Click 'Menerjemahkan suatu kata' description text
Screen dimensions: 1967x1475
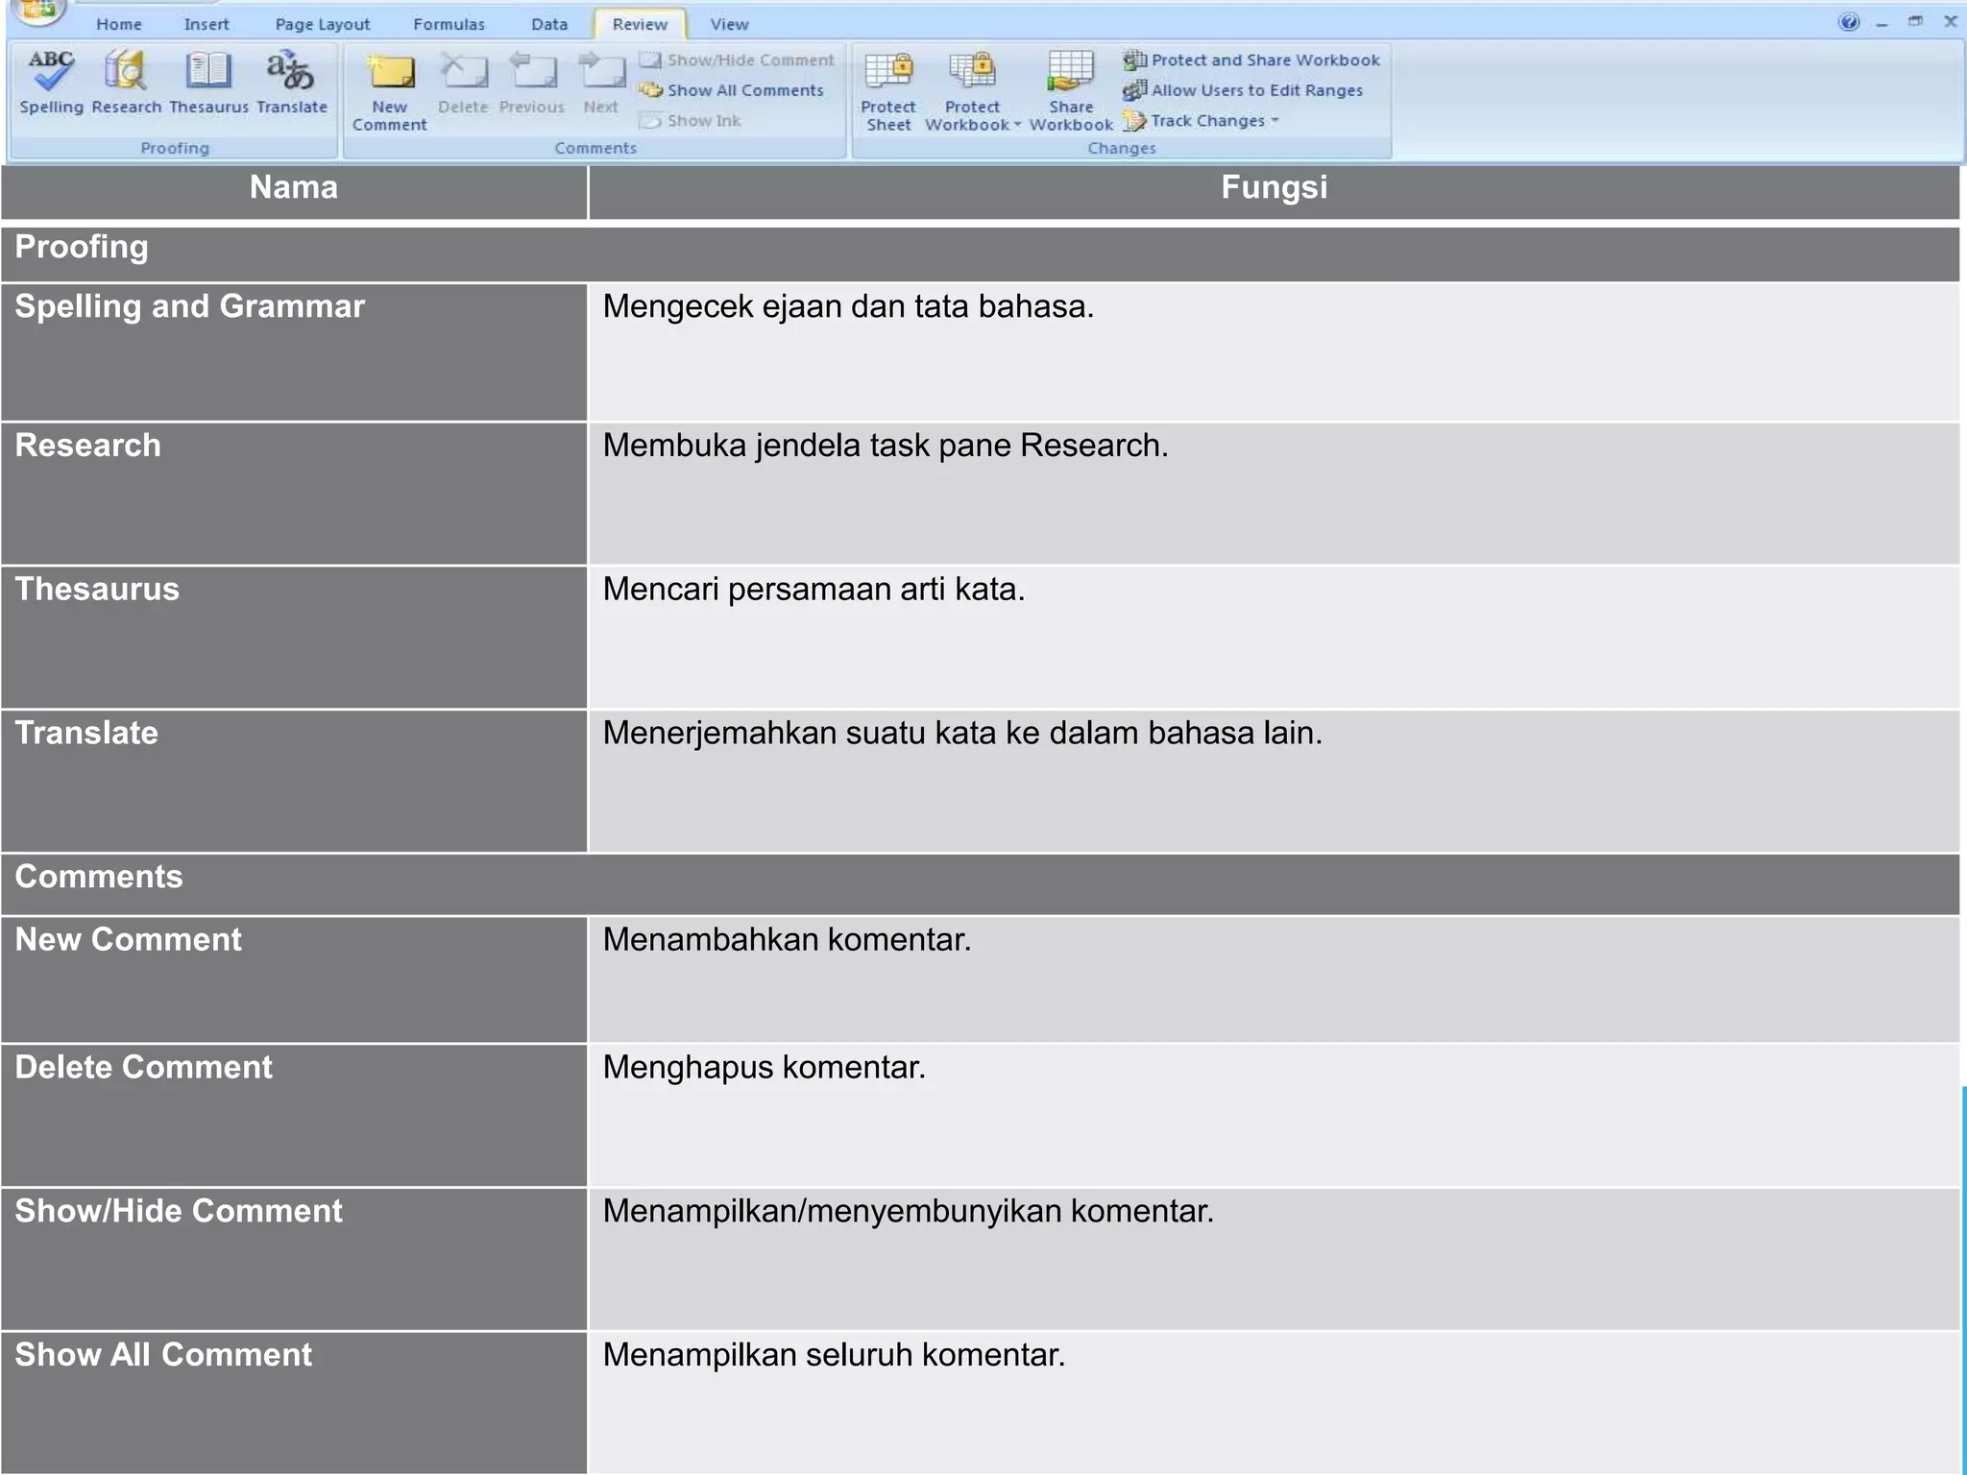[962, 733]
